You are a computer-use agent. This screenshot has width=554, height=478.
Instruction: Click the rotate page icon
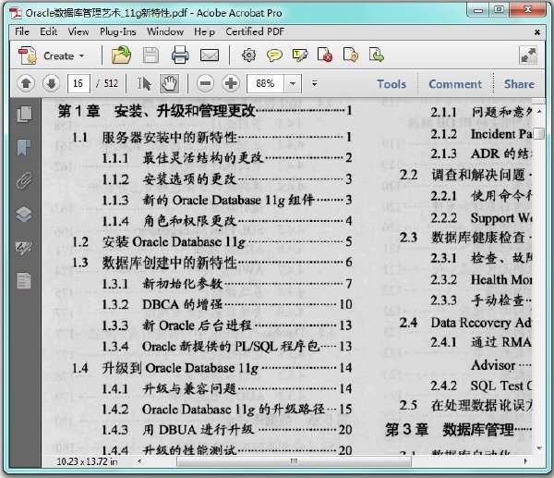pyautogui.click(x=351, y=55)
